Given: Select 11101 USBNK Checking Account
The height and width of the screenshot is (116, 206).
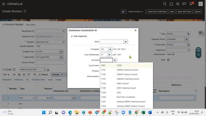Looking at the screenshot, I should click(x=126, y=70).
